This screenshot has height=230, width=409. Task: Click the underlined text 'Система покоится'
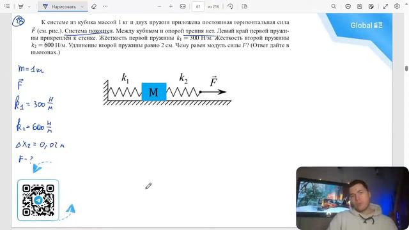pyautogui.click(x=89, y=31)
